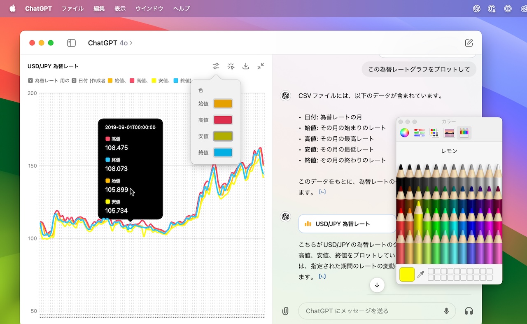
Task: Open the ChatGPT app menu
Action: pos(38,9)
